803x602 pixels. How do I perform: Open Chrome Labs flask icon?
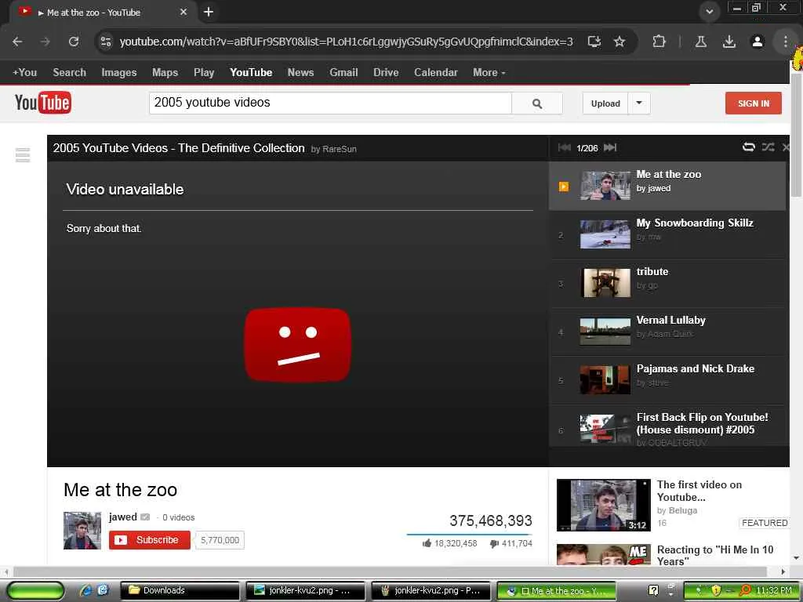(701, 42)
